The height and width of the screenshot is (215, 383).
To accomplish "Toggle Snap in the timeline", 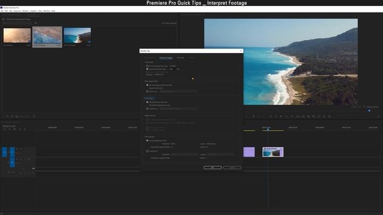I will point(10,129).
